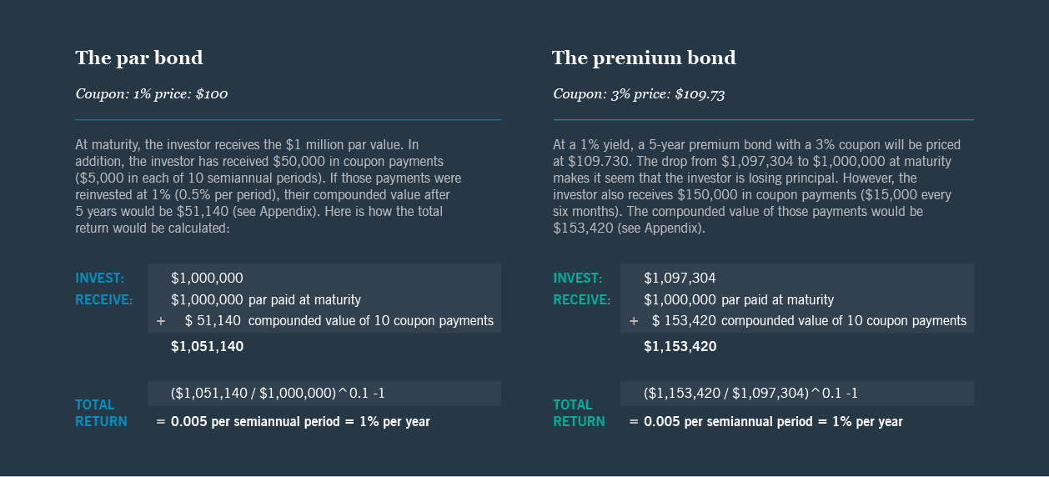This screenshot has width=1049, height=477.
Task: Select the "Coupon: 3% price: $109.73" subtitle
Action: tap(639, 94)
